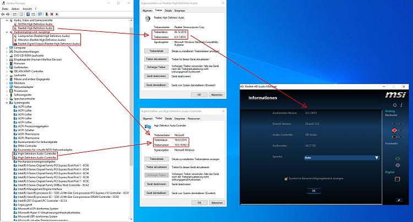Click the Geräte-Manager vertical scrollbar thumb

[131, 96]
